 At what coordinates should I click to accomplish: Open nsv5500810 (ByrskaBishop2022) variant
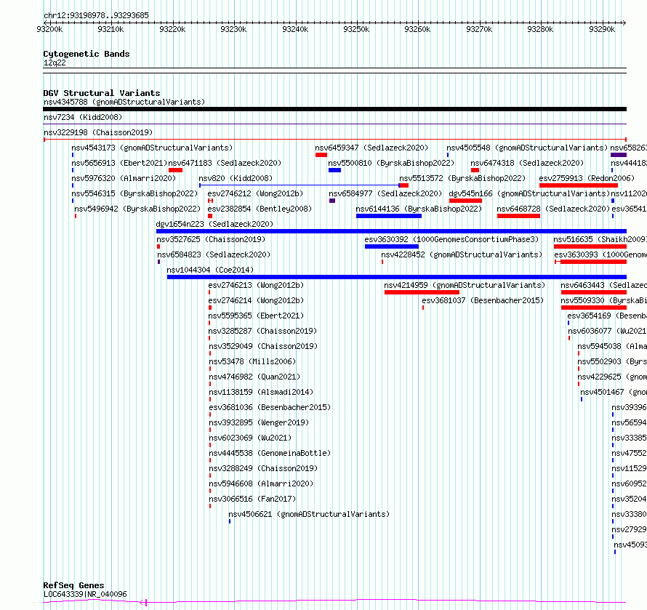coord(391,163)
